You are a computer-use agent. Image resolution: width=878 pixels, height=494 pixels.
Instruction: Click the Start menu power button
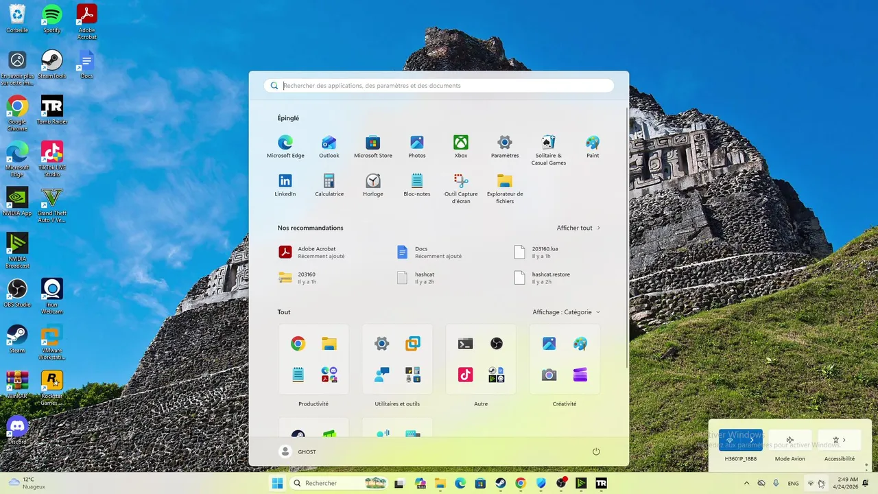(596, 451)
